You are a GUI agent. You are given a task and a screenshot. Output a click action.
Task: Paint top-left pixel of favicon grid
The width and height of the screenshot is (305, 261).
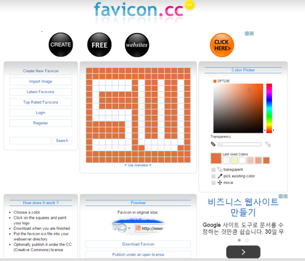(89, 71)
